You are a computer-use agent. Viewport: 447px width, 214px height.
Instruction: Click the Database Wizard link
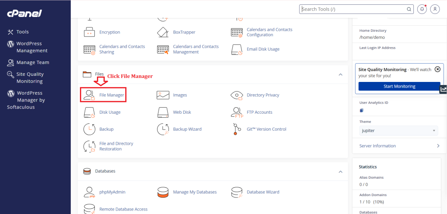(x=263, y=192)
